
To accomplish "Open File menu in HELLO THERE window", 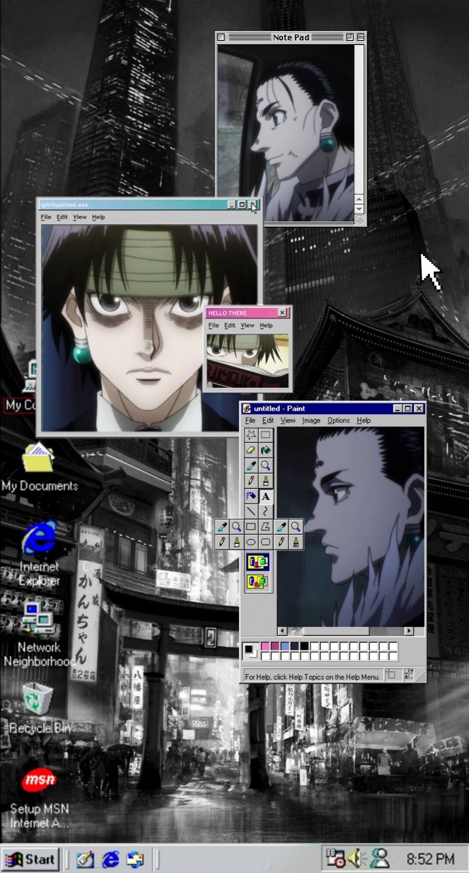I will [x=214, y=325].
